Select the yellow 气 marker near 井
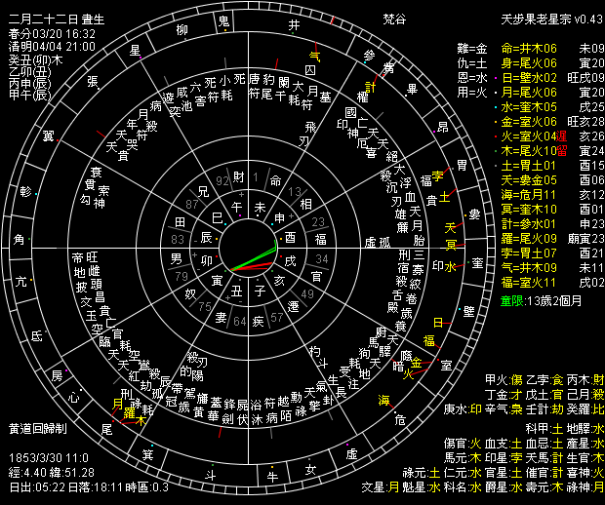605x505 pixels. tap(313, 54)
